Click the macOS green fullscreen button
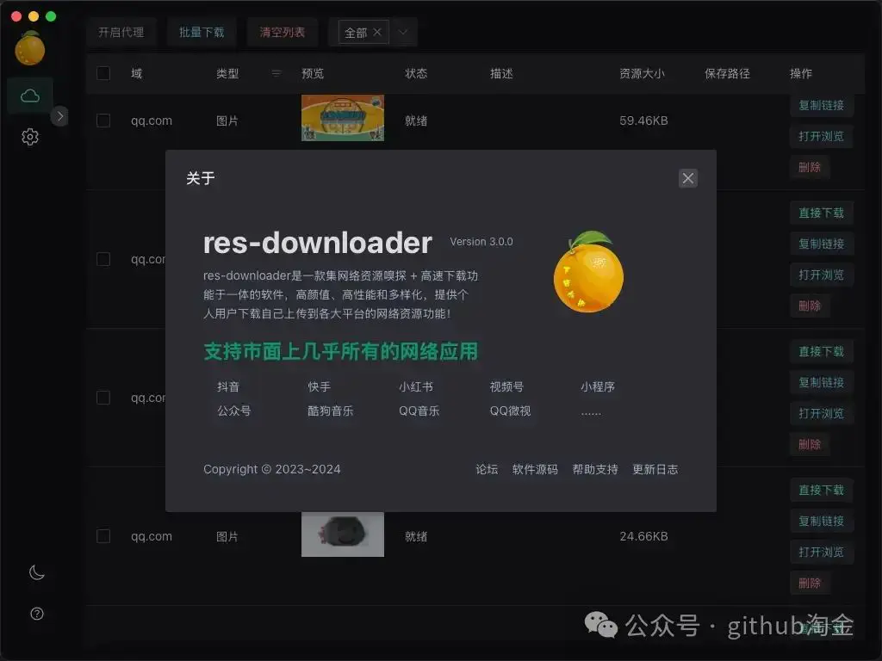 51,16
